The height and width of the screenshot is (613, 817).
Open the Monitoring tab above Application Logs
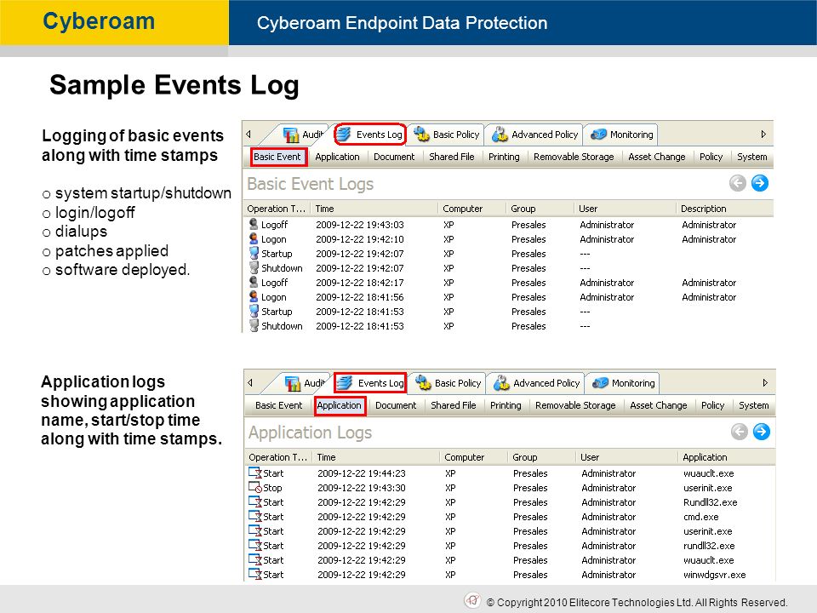pyautogui.click(x=623, y=383)
